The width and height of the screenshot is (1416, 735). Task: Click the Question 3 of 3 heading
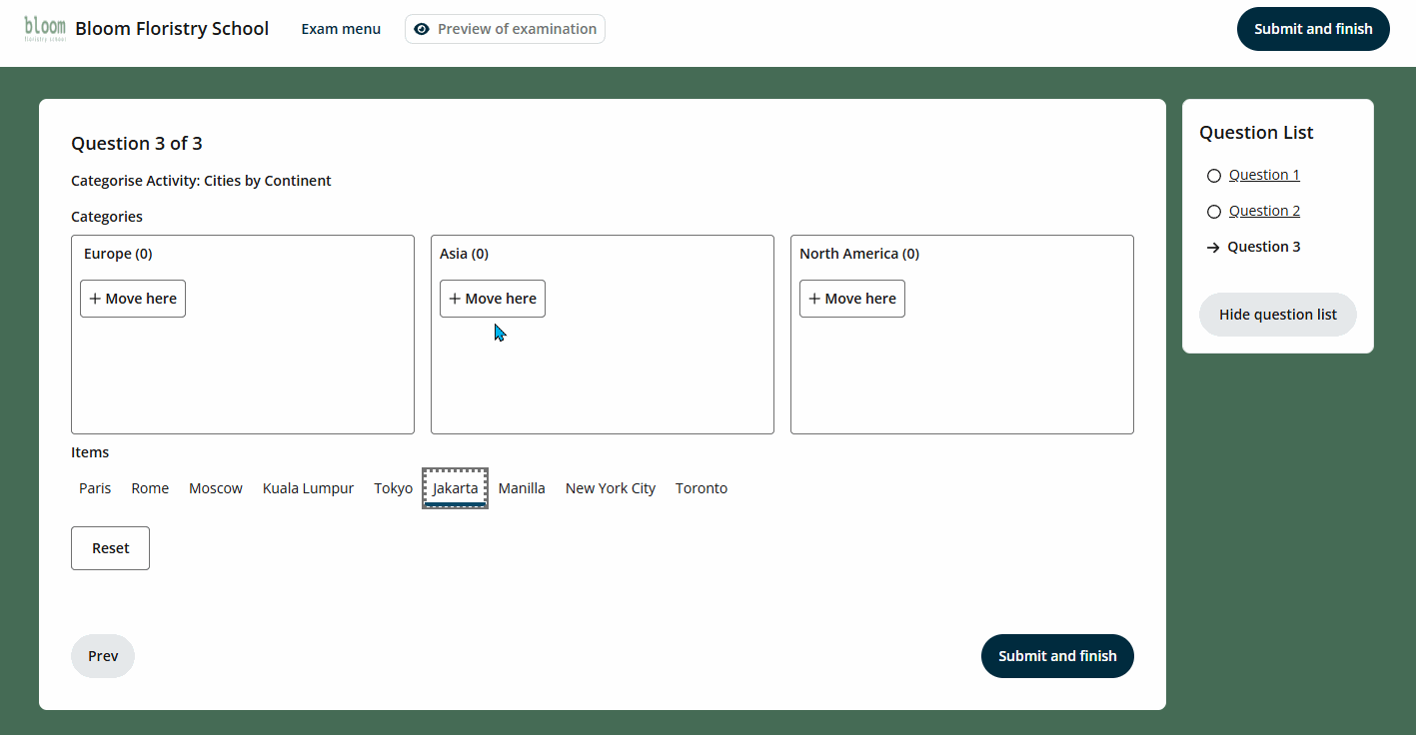tap(137, 144)
